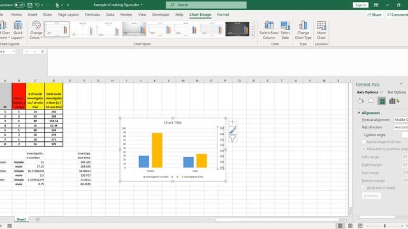The height and width of the screenshot is (229, 408).
Task: Select the dark black chart style thumbnail
Action: (x=237, y=29)
